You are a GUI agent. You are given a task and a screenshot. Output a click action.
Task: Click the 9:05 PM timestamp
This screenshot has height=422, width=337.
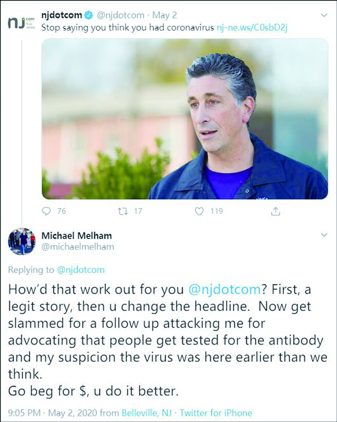[24, 413]
